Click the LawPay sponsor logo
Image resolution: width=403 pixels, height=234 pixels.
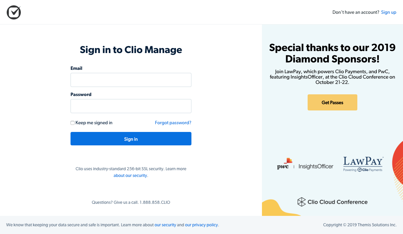coord(363,163)
